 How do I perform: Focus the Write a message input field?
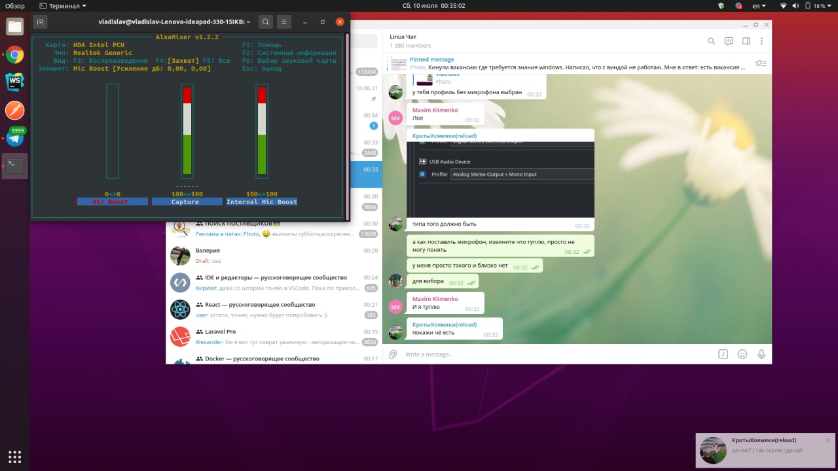point(556,354)
